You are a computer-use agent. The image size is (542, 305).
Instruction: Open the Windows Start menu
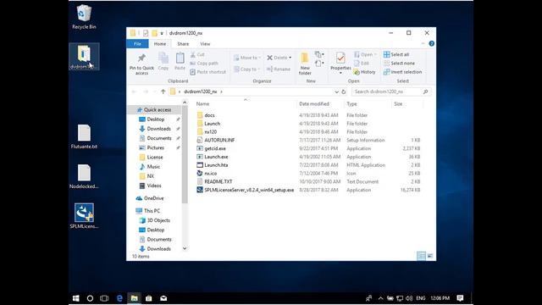[x=76, y=298]
